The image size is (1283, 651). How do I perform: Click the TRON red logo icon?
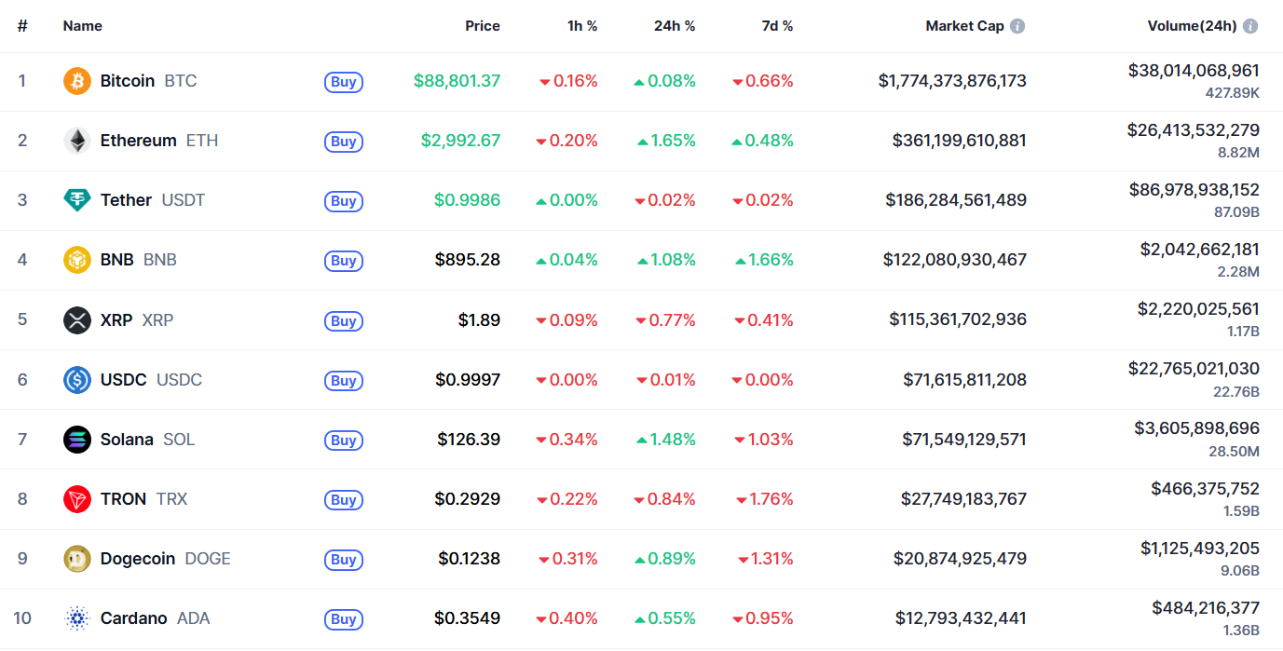(x=77, y=499)
